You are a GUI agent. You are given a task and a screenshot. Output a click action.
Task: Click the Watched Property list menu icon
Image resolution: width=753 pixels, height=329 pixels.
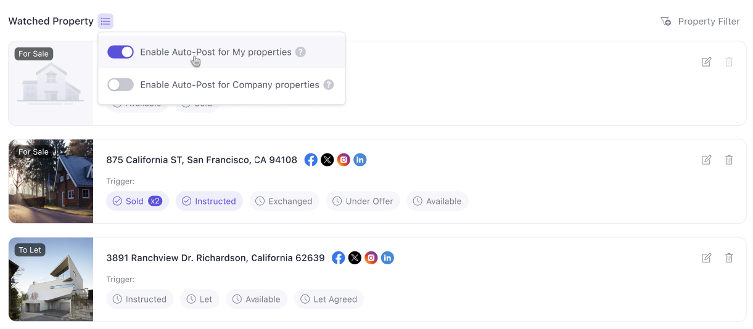[x=105, y=21]
